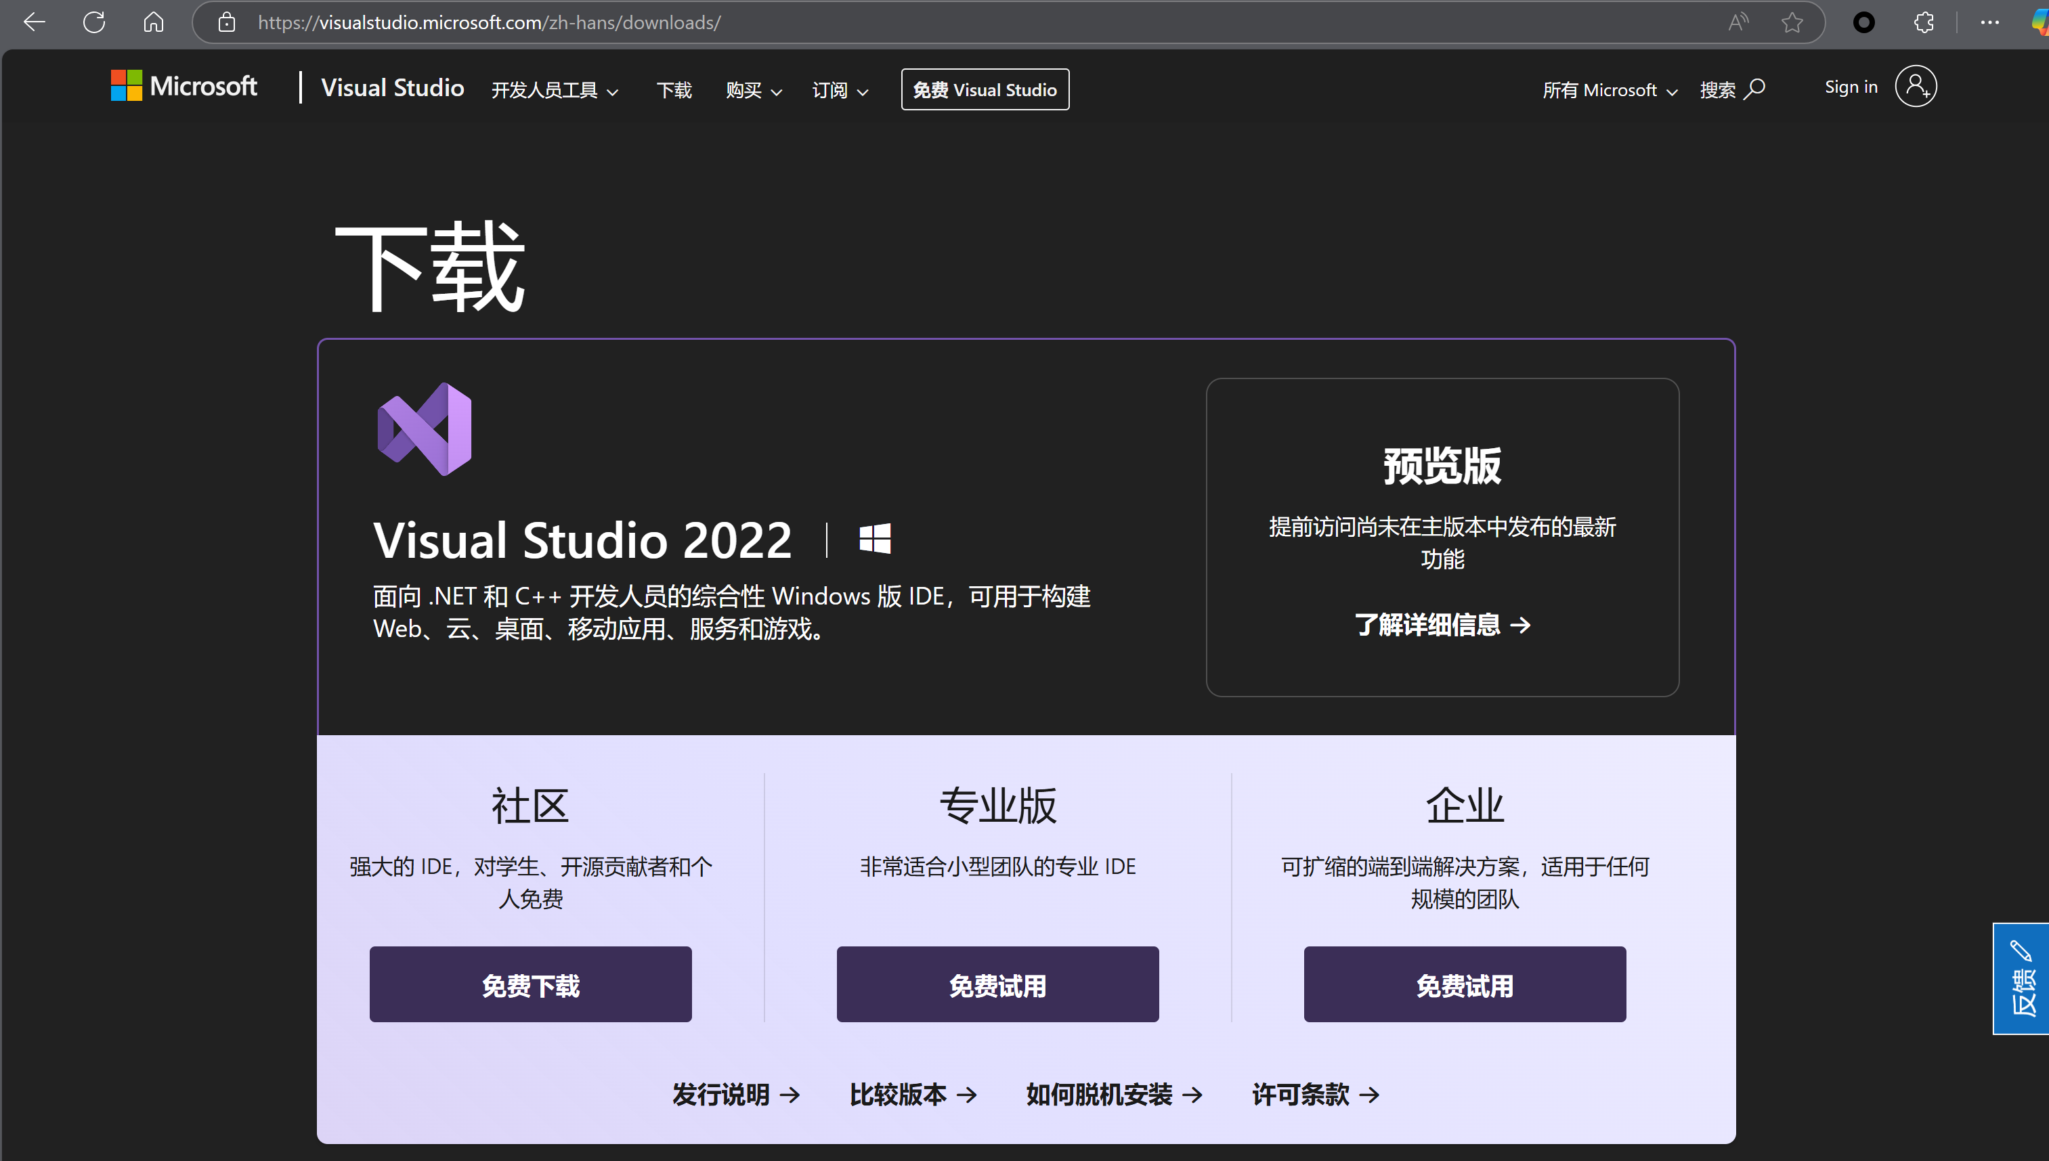Add page to favorites star icon
This screenshot has height=1161, width=2049.
click(x=1792, y=22)
